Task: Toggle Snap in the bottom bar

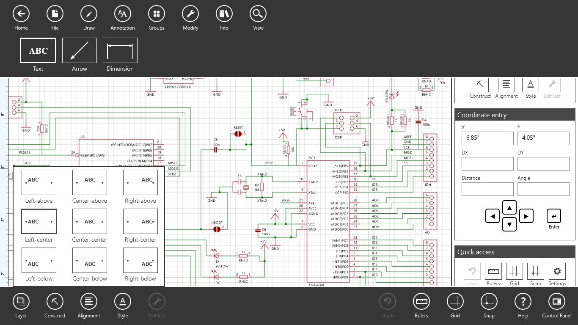Action: point(489,302)
